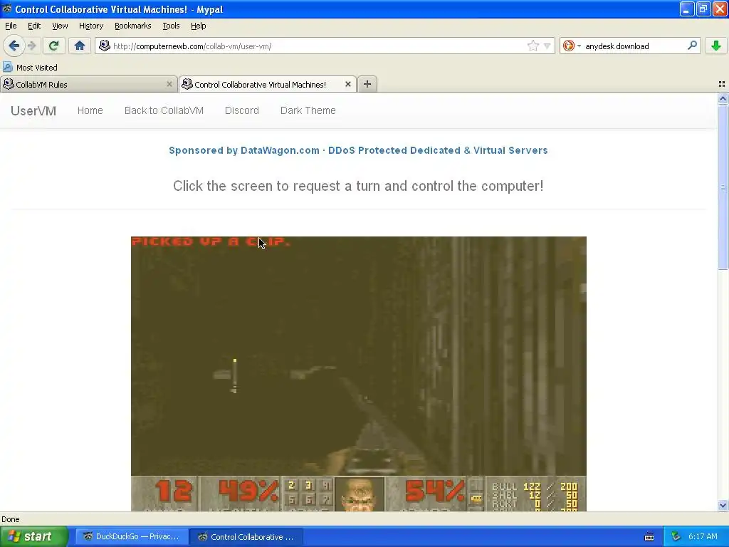Follow Back to CollabVM link
The image size is (729, 547).
pyautogui.click(x=164, y=110)
